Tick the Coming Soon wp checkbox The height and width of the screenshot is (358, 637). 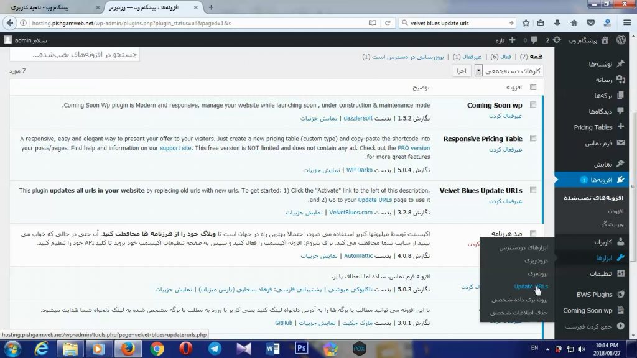pos(533,104)
